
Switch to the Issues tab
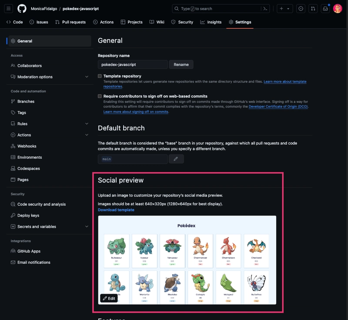pos(39,22)
